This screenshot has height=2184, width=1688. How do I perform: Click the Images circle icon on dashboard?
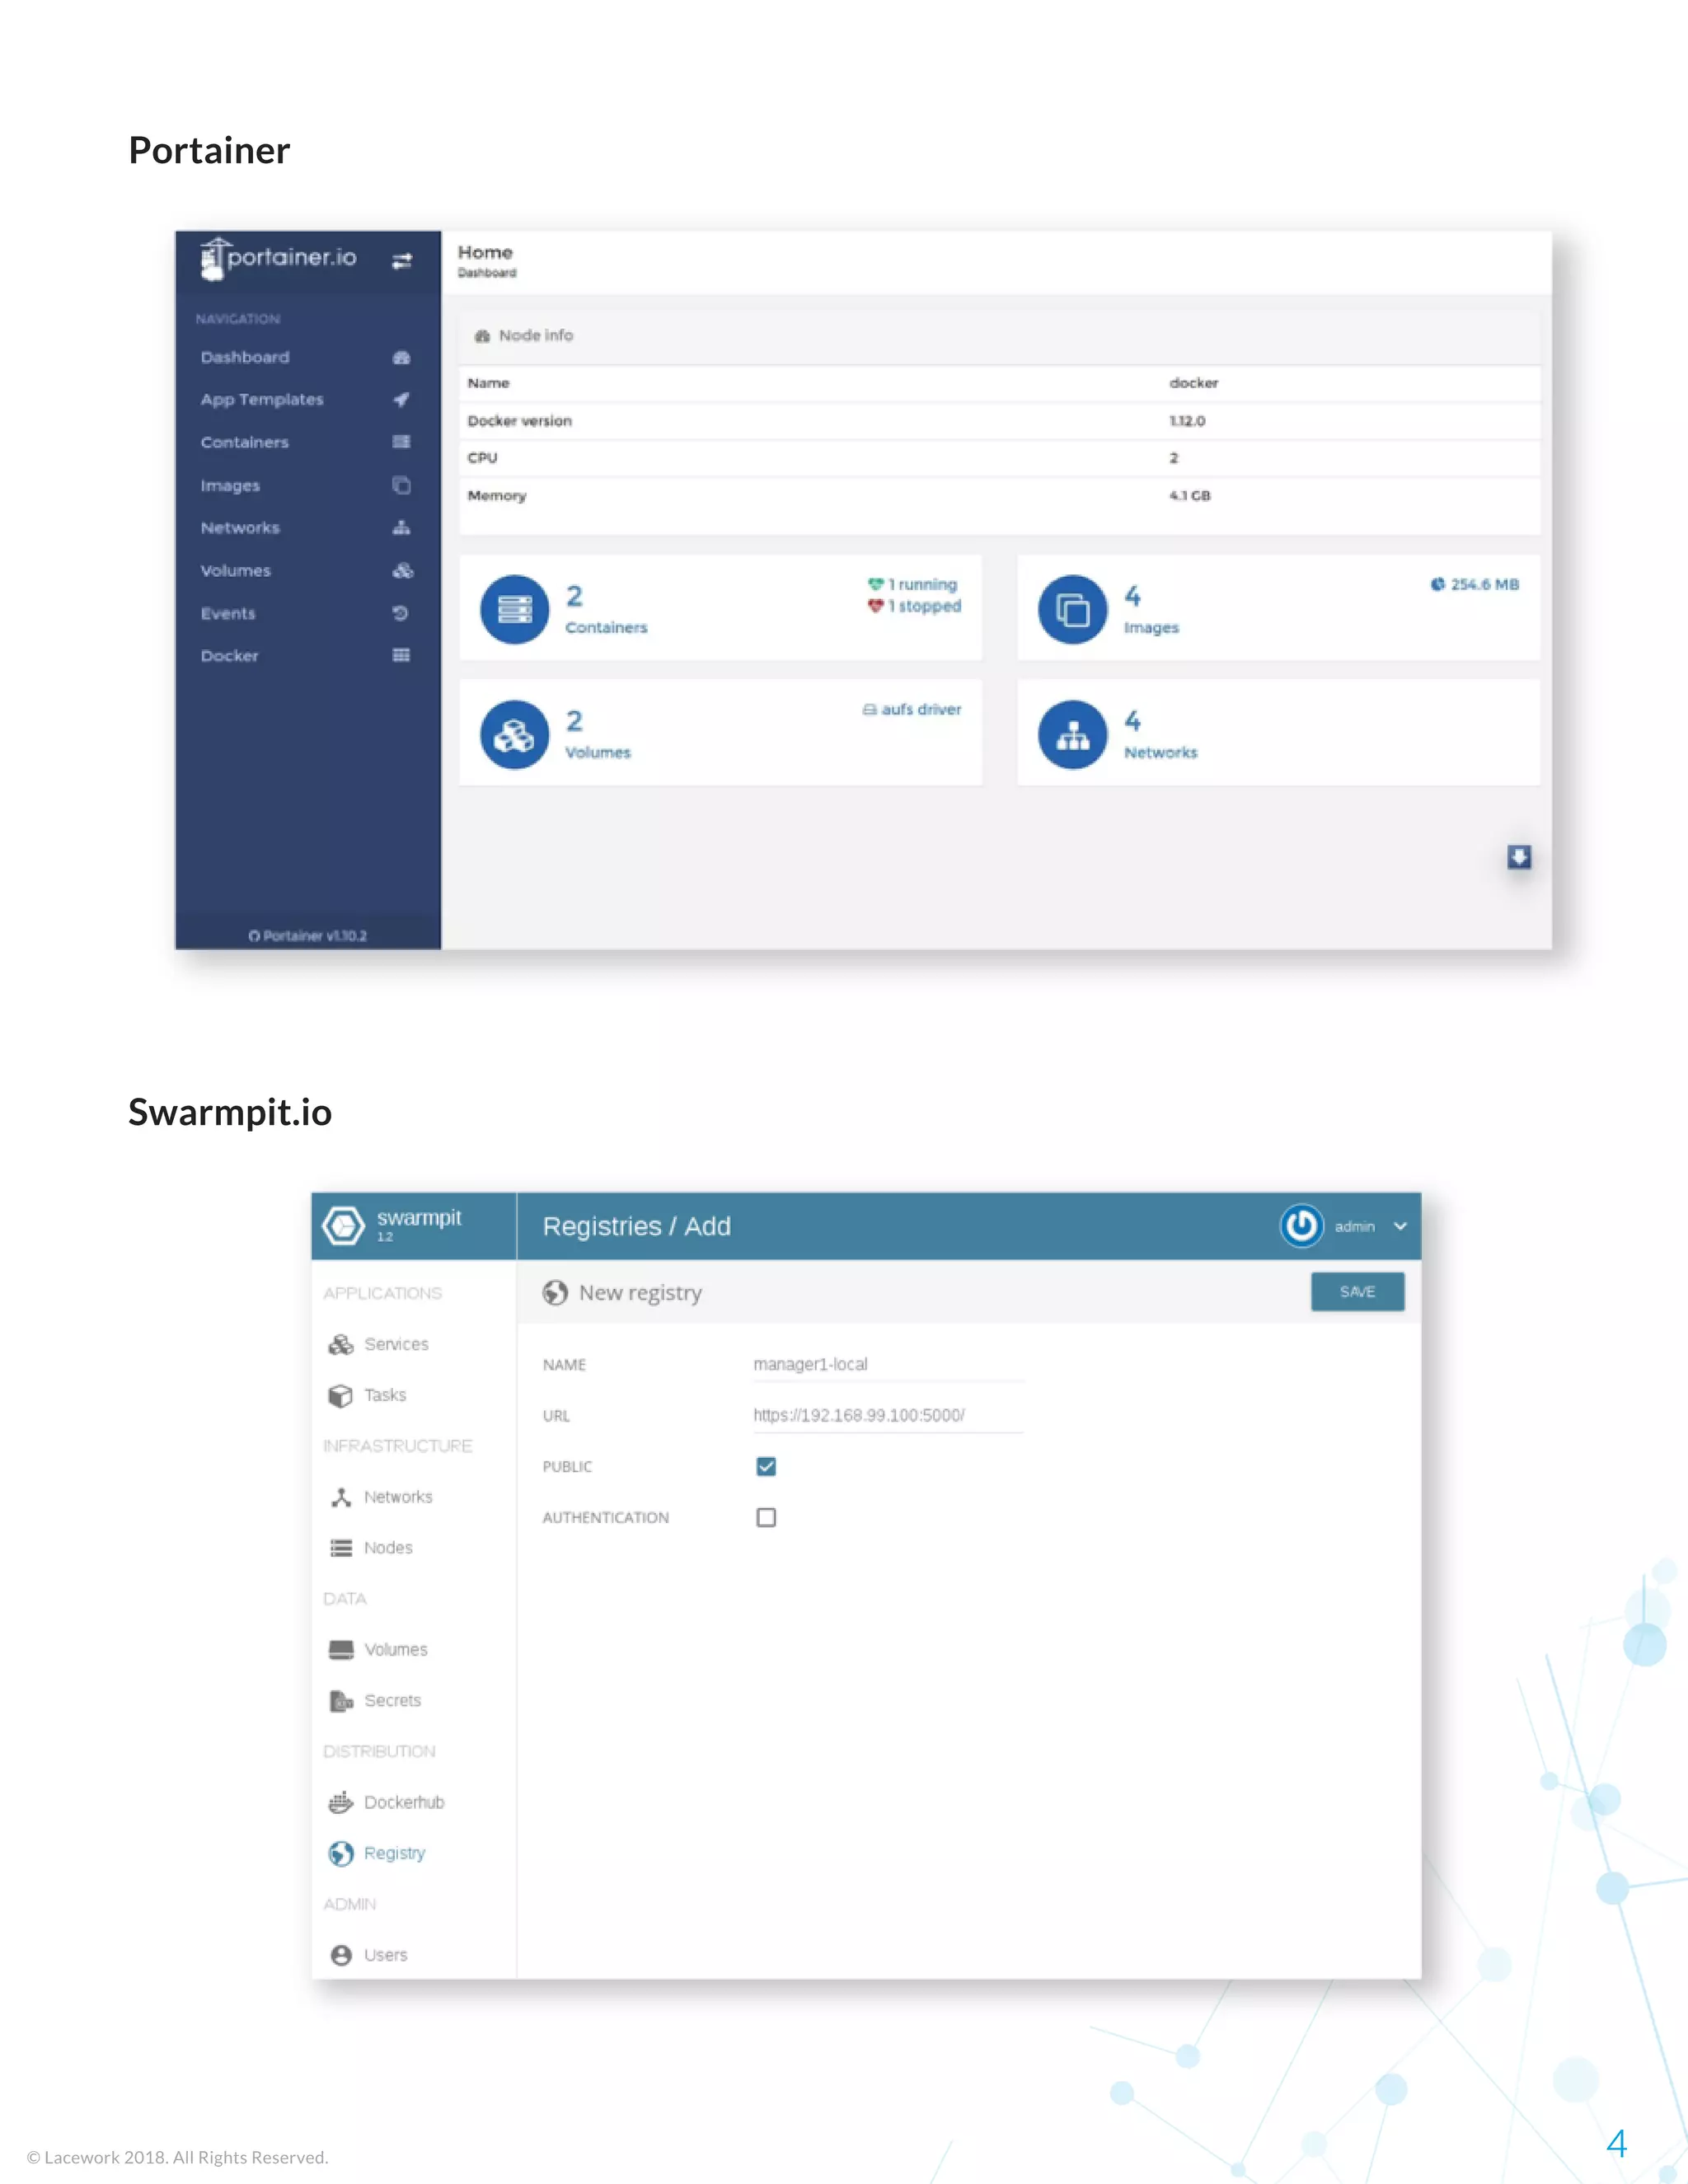point(1072,609)
